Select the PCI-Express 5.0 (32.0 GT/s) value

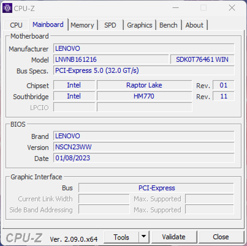pyautogui.click(x=144, y=70)
